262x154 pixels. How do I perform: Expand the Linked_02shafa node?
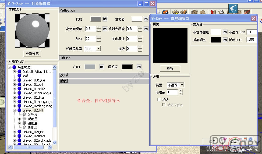(14, 136)
